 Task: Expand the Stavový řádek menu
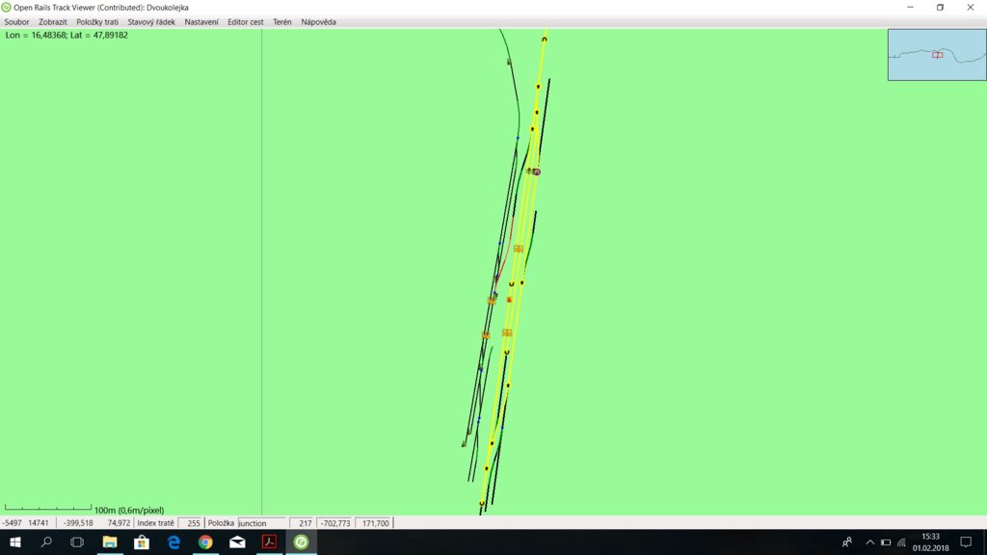[x=151, y=22]
